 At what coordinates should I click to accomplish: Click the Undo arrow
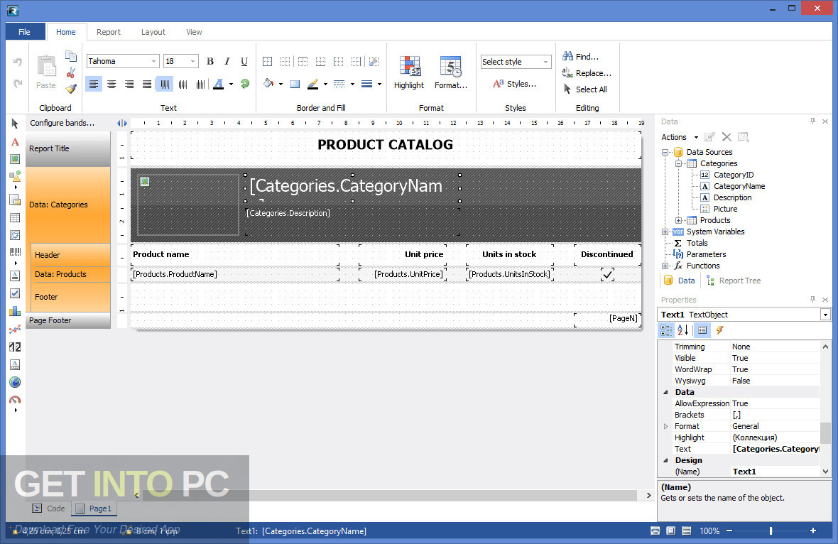pos(18,62)
